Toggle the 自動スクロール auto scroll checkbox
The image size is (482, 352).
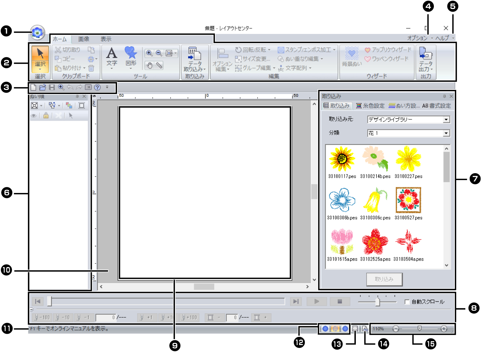pyautogui.click(x=407, y=302)
